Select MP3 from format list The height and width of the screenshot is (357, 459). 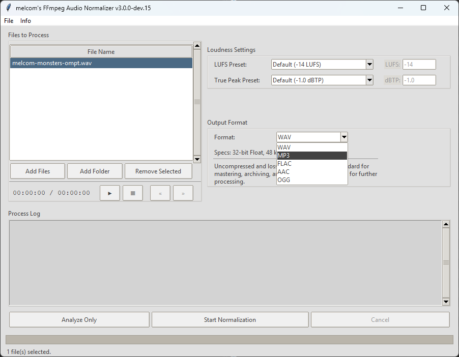tap(311, 155)
